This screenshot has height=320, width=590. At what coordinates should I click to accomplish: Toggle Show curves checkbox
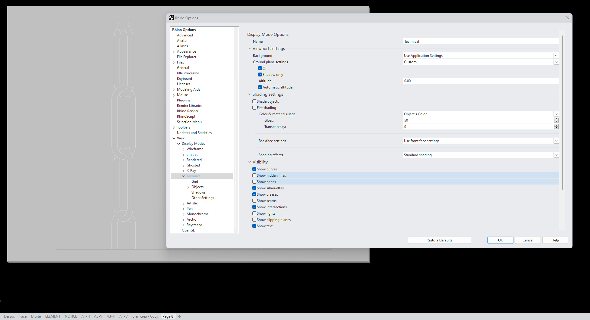pyautogui.click(x=254, y=169)
